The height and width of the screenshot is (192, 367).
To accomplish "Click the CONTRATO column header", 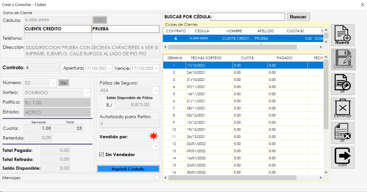I will pos(176,31).
